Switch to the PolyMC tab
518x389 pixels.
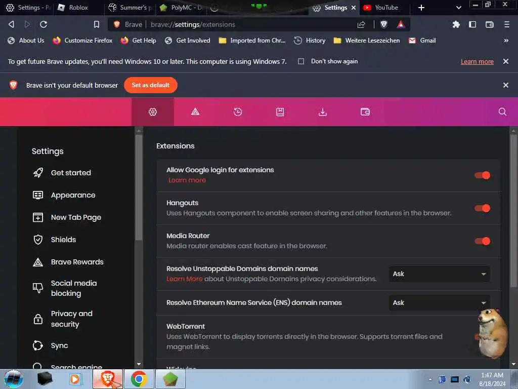click(x=181, y=7)
